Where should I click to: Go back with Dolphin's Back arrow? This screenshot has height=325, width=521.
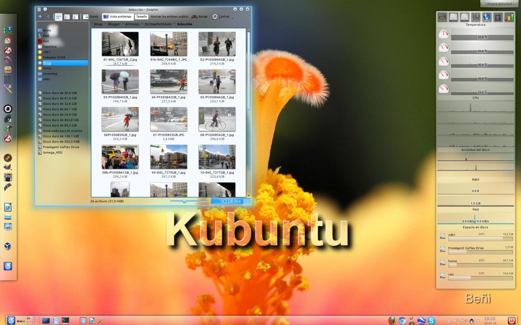(x=40, y=16)
